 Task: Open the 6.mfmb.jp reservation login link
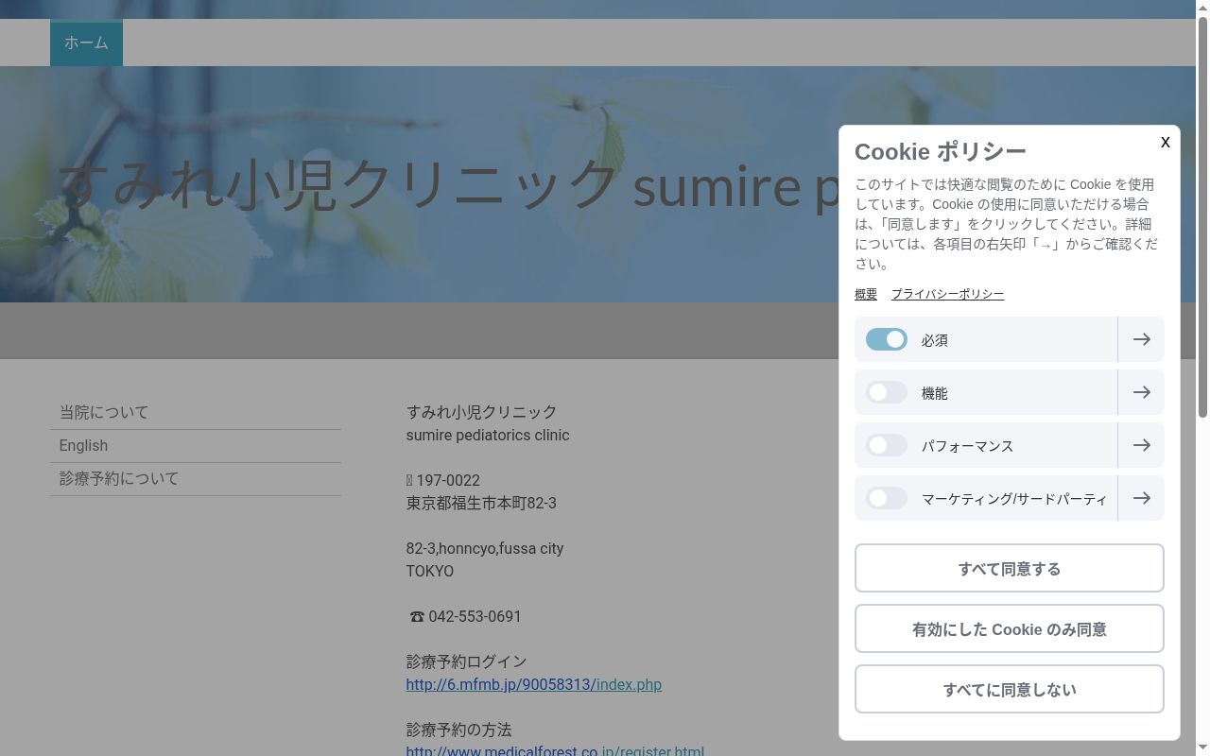point(534,684)
